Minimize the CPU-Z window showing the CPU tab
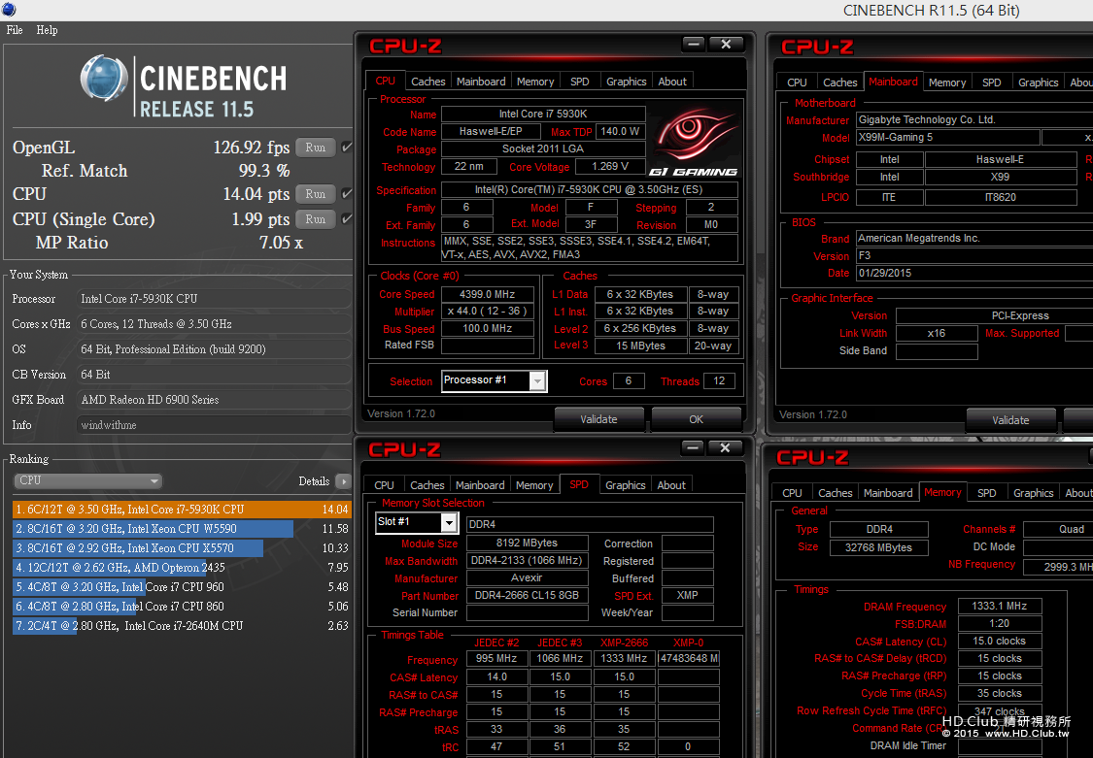Image resolution: width=1093 pixels, height=758 pixels. click(694, 45)
